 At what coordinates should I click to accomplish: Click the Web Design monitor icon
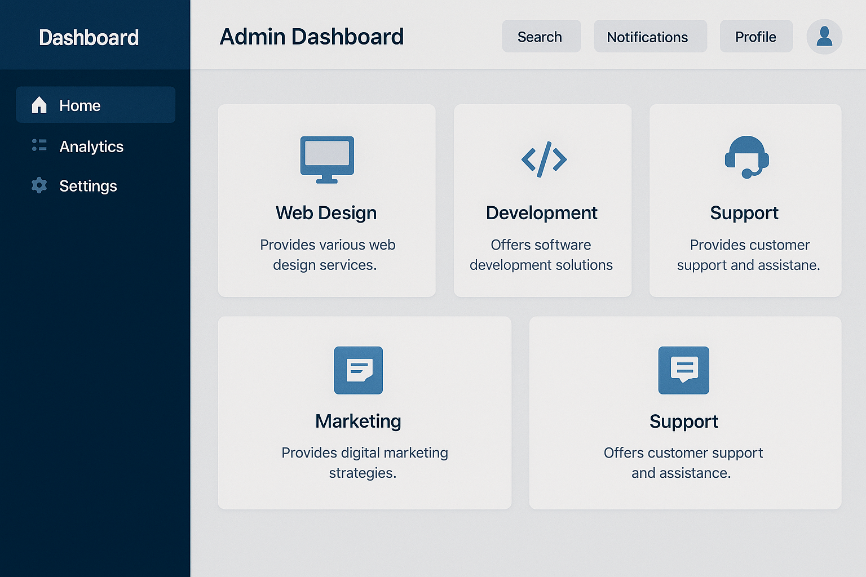(x=327, y=159)
